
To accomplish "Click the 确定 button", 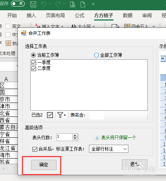I will (44, 165).
